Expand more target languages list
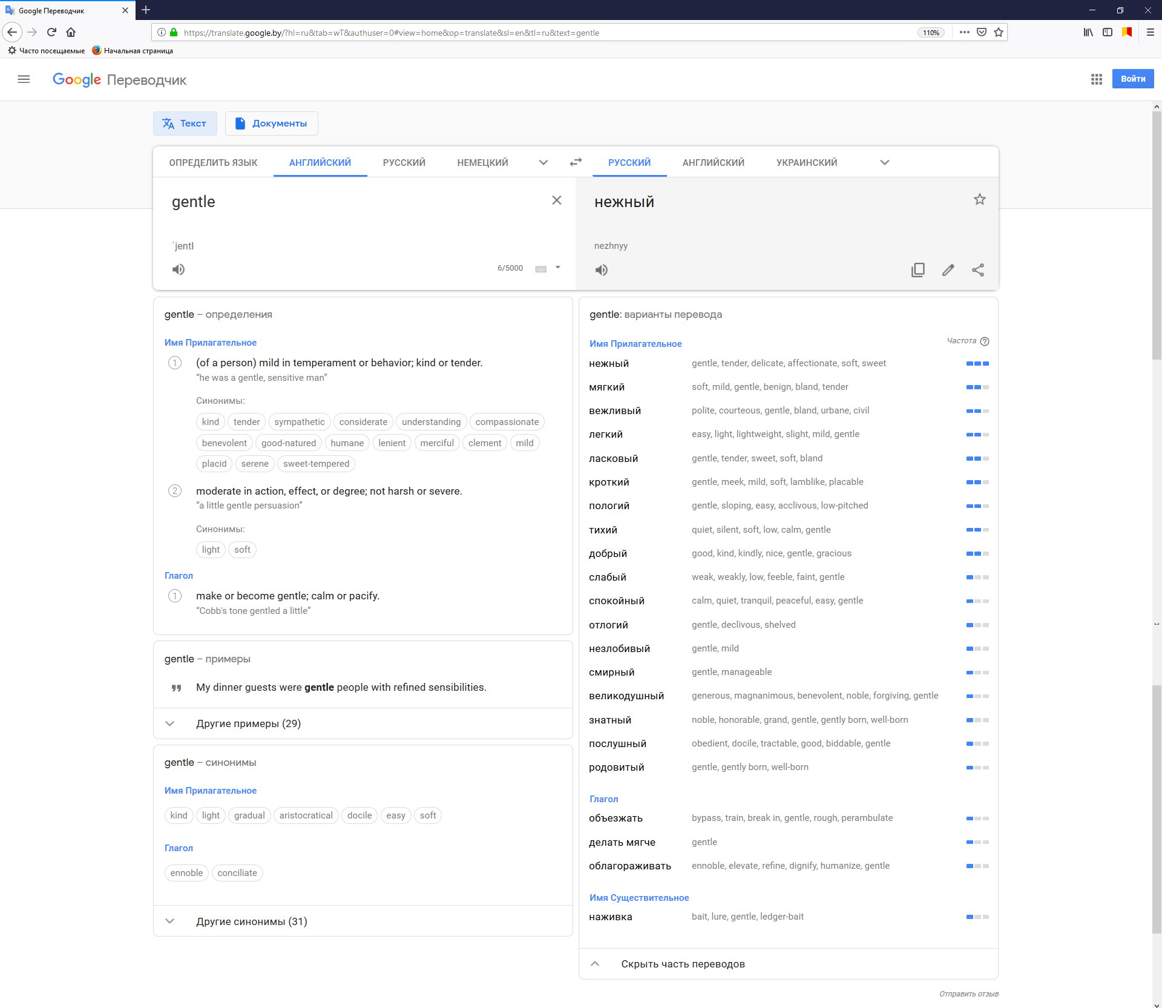This screenshot has width=1162, height=1008. pos(884,162)
